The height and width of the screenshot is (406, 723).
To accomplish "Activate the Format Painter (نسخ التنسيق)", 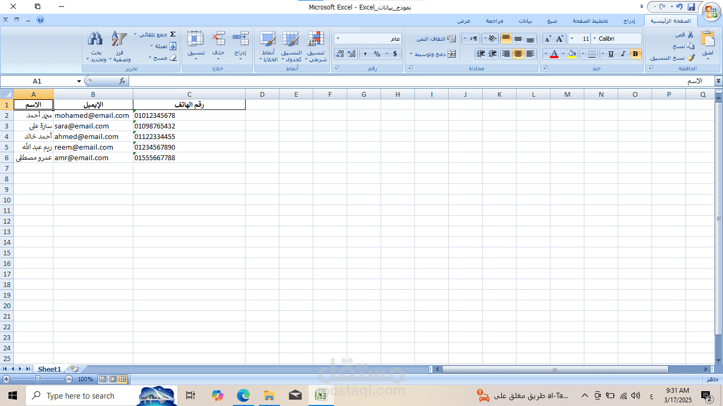I will pyautogui.click(x=672, y=58).
